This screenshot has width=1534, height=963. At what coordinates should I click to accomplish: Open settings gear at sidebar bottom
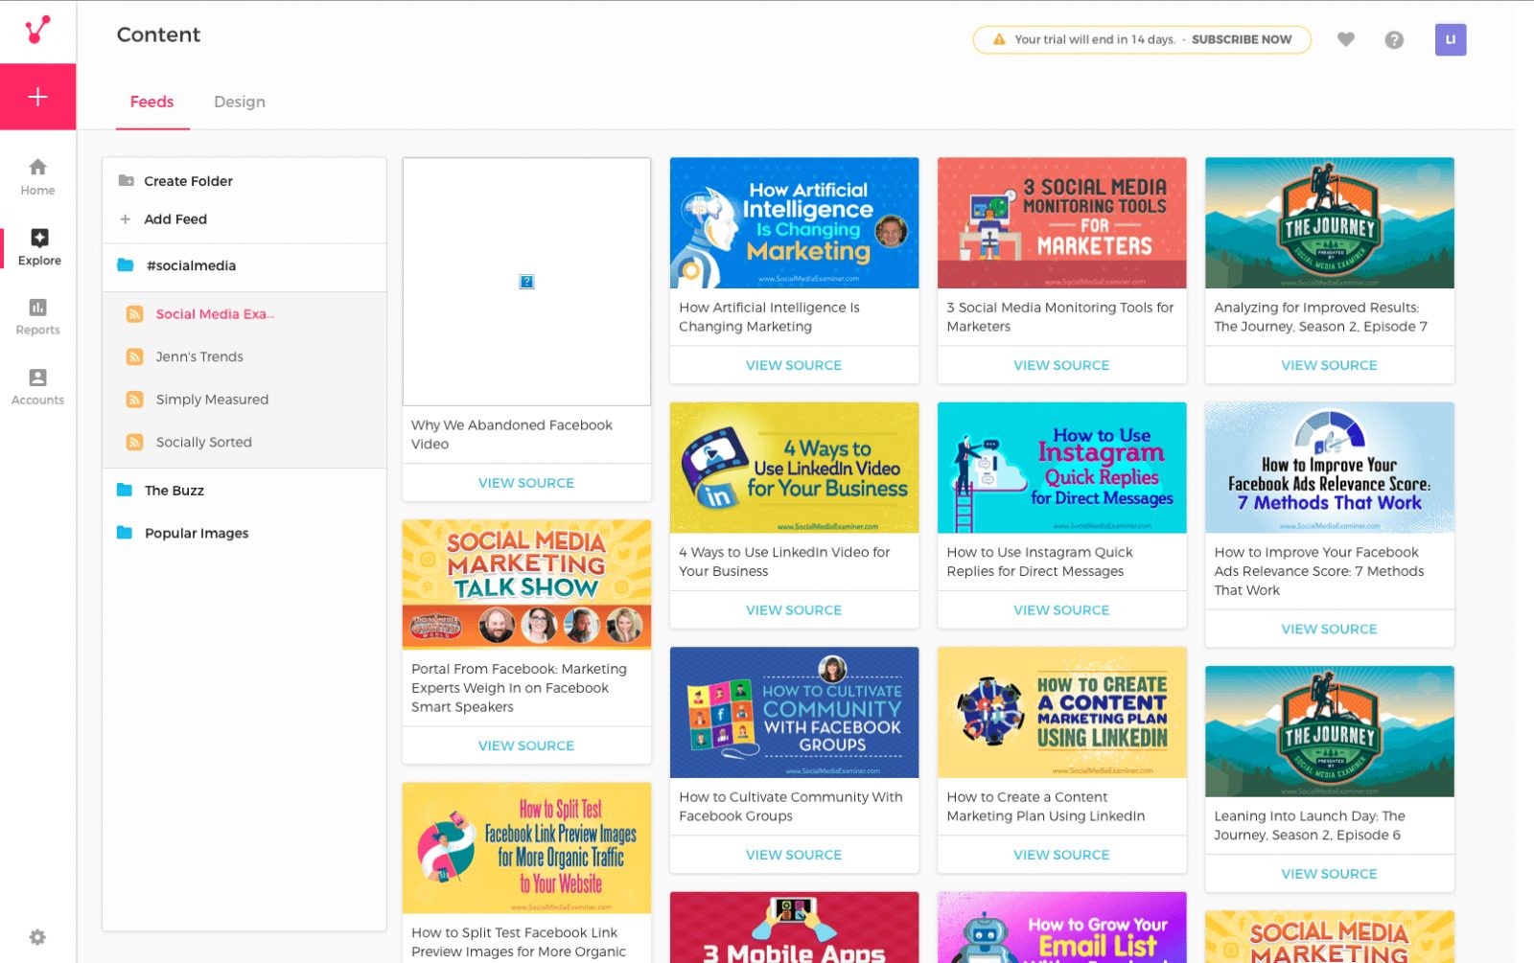(x=37, y=937)
